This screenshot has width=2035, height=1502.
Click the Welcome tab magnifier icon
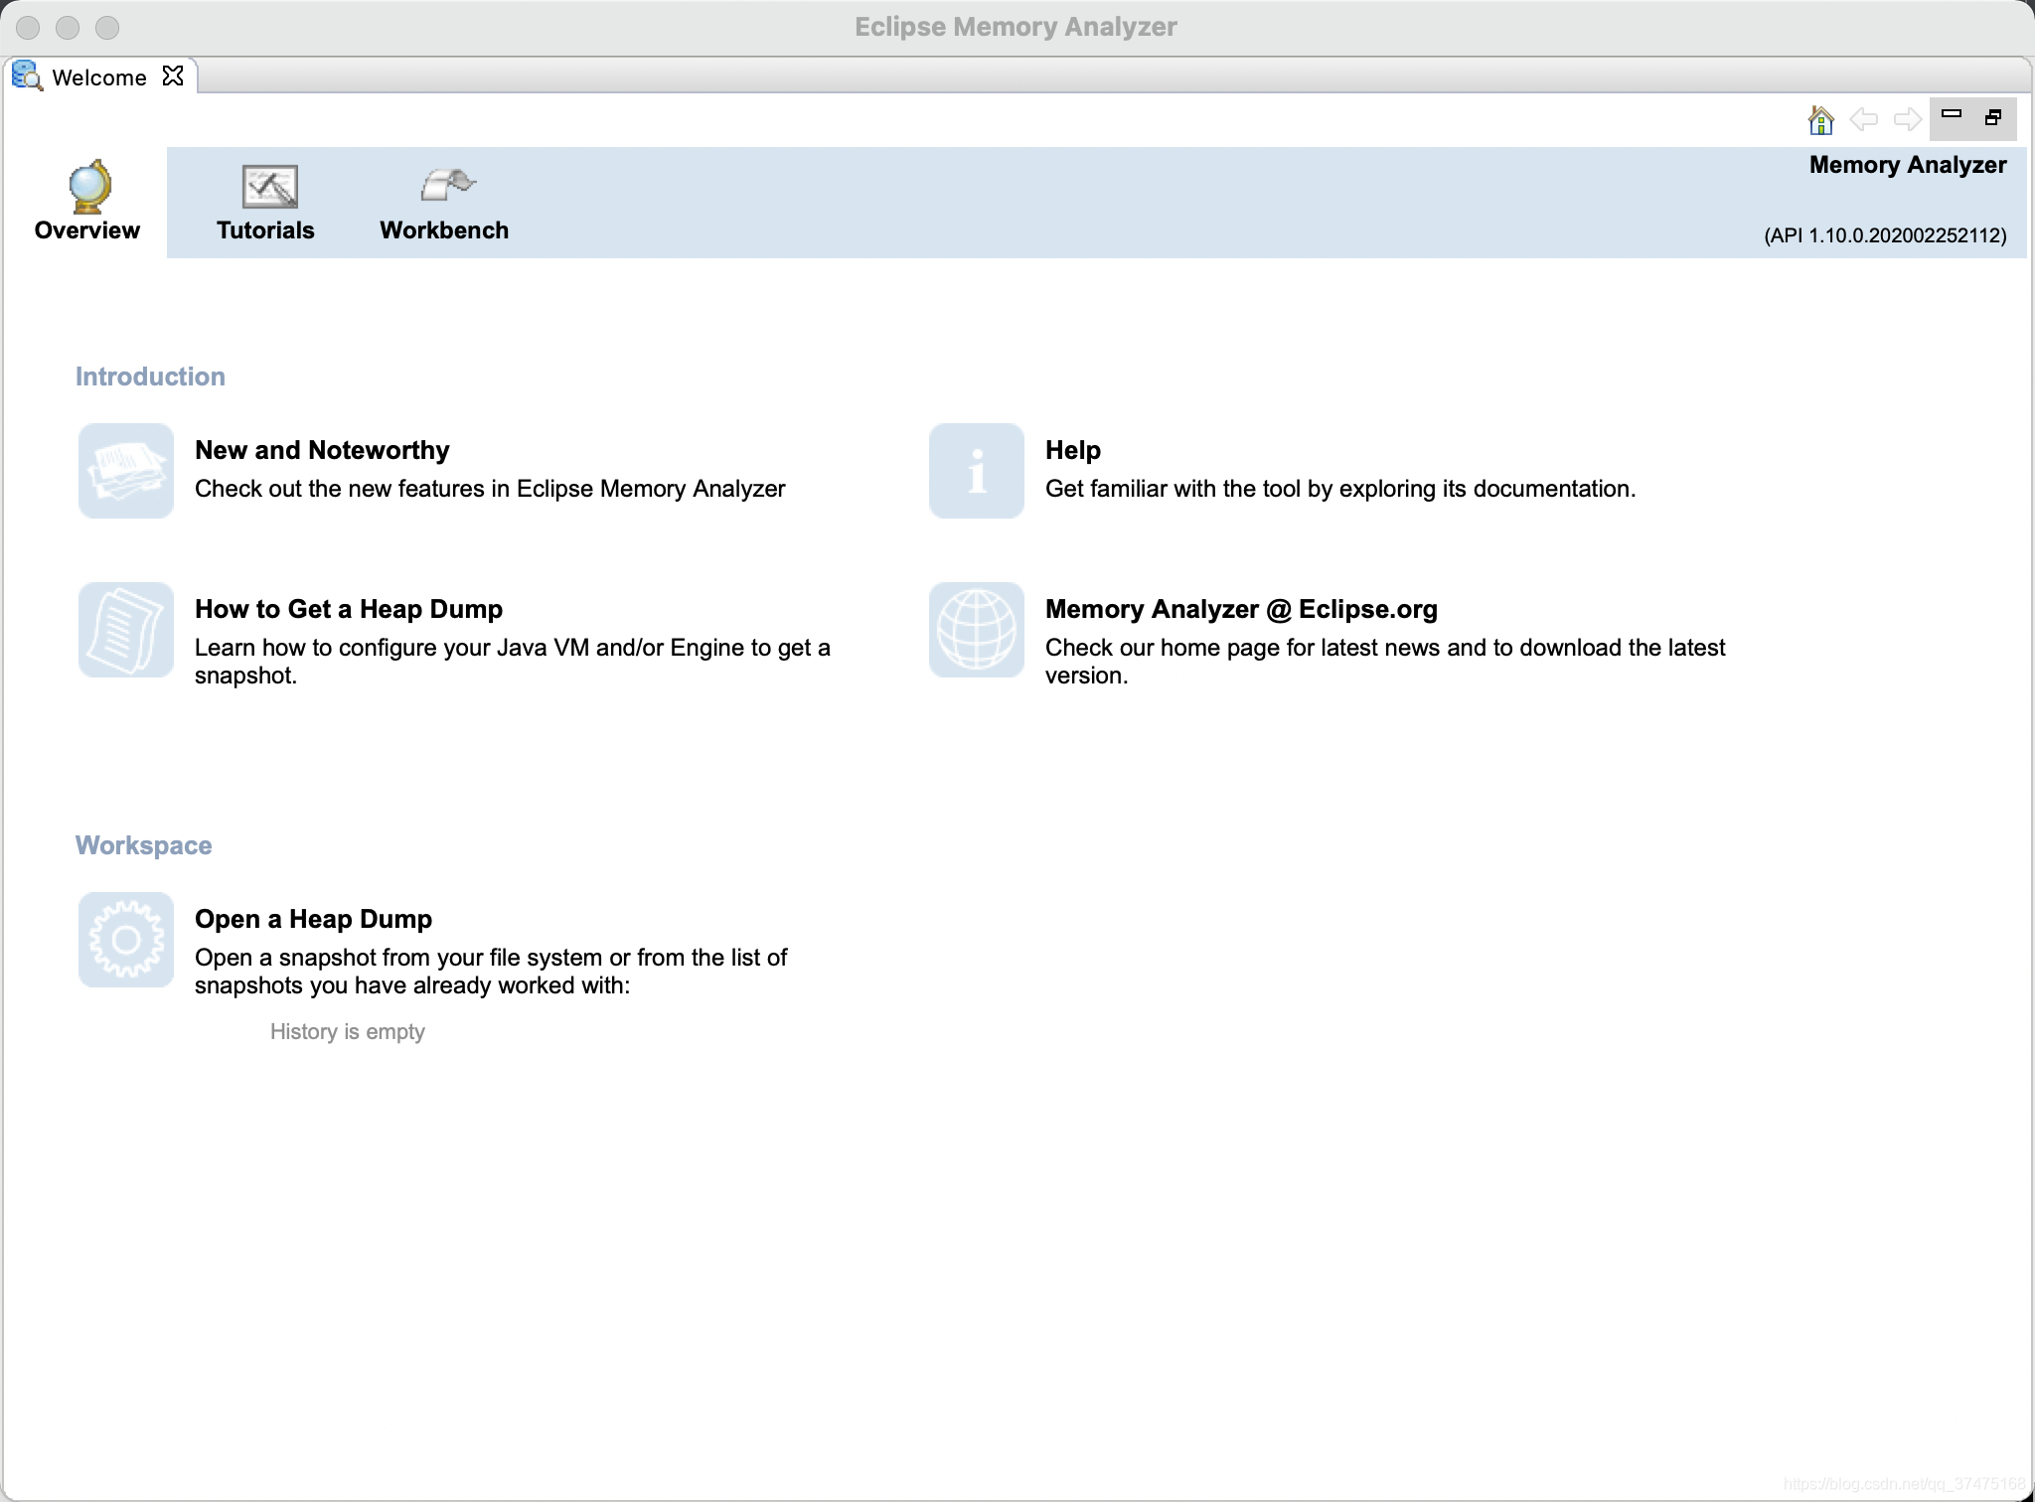27,76
